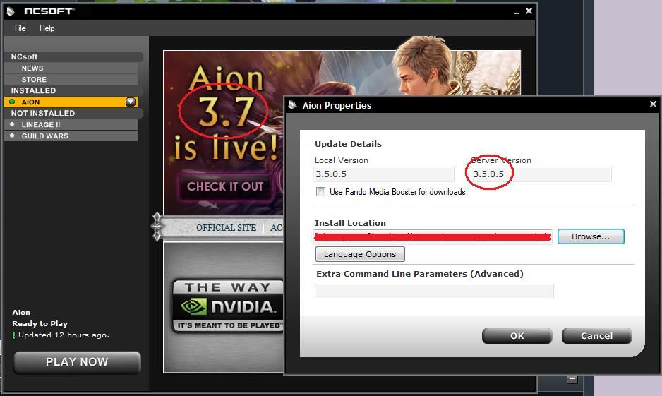The width and height of the screenshot is (662, 396).
Task: Click Cancel in Aion Properties
Action: tap(596, 335)
